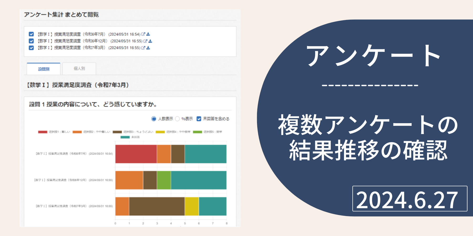Toggle the orange 選択肢2:やや難しい legend swatch
This screenshot has width=473, height=236.
tap(77, 132)
